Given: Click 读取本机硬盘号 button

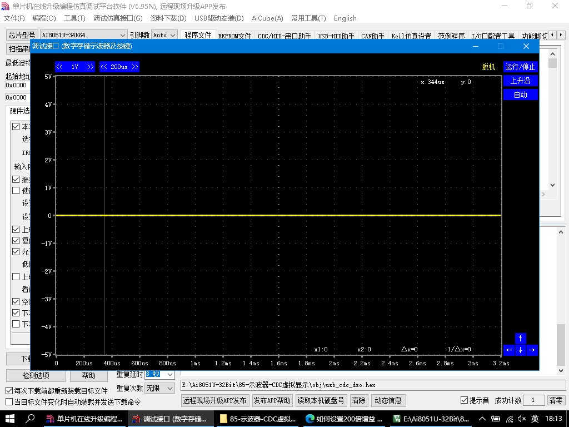Looking at the screenshot, I should [321, 400].
